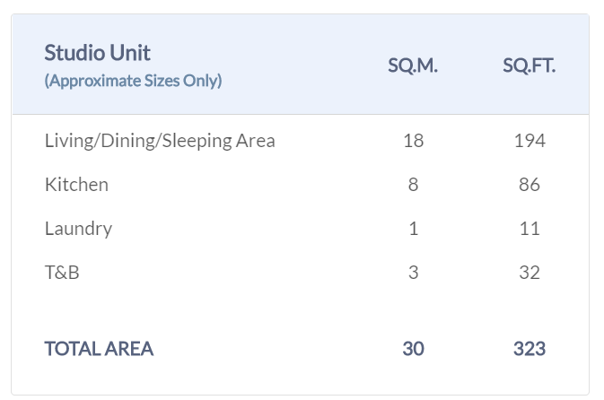Select the SQ.FT. column header
This screenshot has width=604, height=400.
pyautogui.click(x=529, y=66)
